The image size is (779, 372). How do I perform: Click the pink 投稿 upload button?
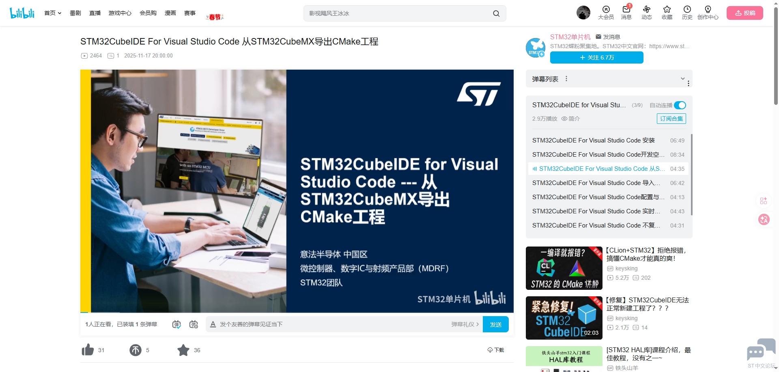tap(745, 13)
